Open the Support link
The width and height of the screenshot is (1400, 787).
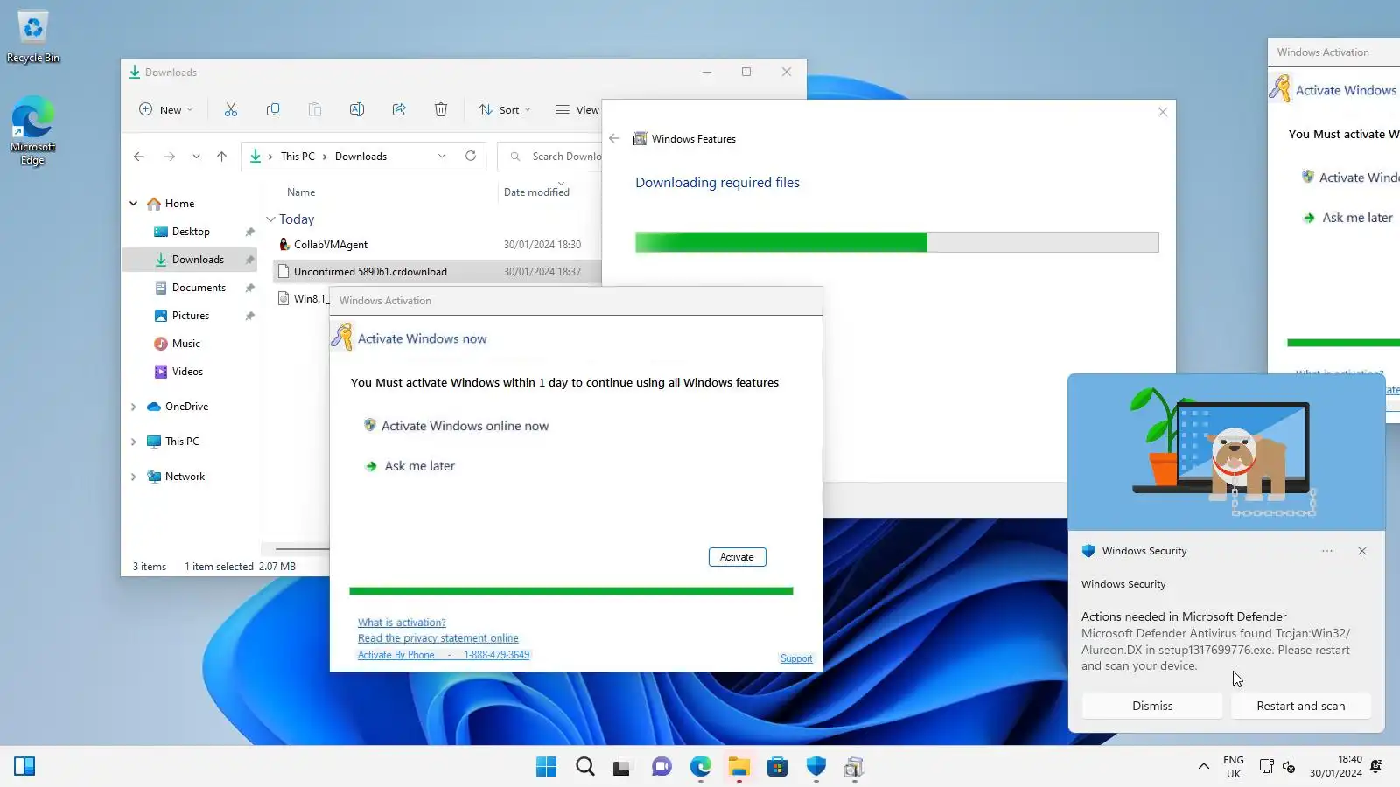(x=796, y=658)
